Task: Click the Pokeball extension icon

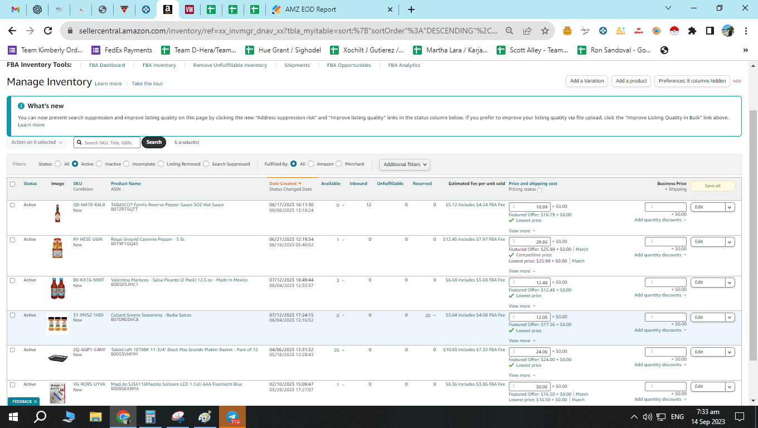Action: (674, 31)
